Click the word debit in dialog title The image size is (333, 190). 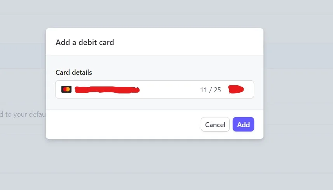pyautogui.click(x=88, y=42)
